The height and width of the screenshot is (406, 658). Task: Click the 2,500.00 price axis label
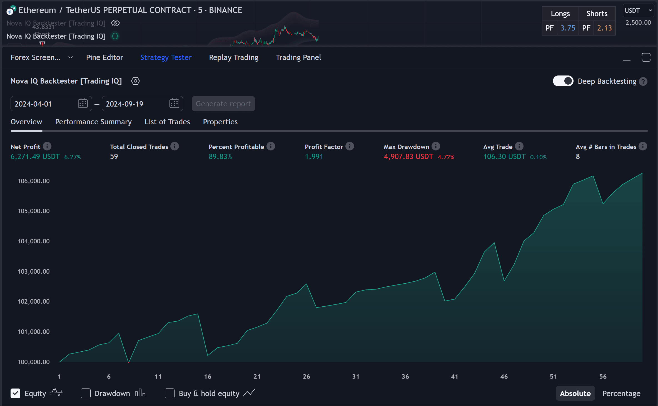click(638, 23)
